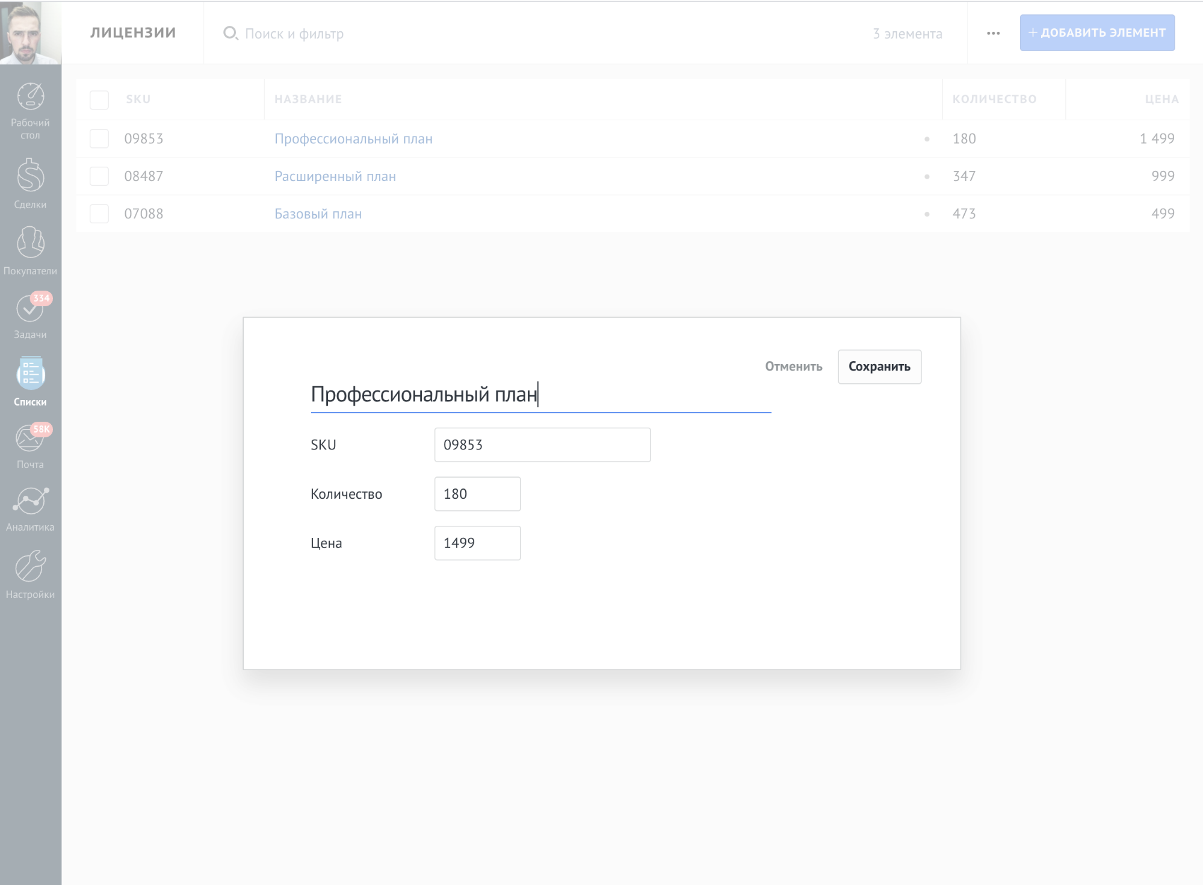Open the Расширенный план link
This screenshot has width=1203, height=885.
pyautogui.click(x=335, y=176)
